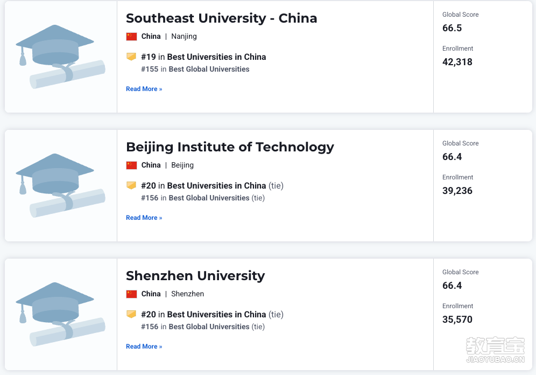Click the Shenzhen University graduation cap image
The height and width of the screenshot is (375, 536).
[60, 314]
